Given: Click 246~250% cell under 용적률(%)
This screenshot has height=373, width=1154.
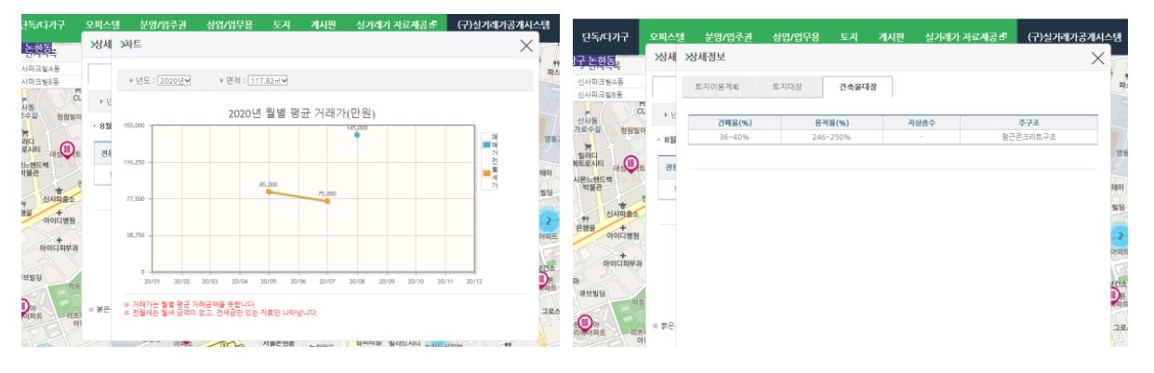Looking at the screenshot, I should tap(829, 137).
